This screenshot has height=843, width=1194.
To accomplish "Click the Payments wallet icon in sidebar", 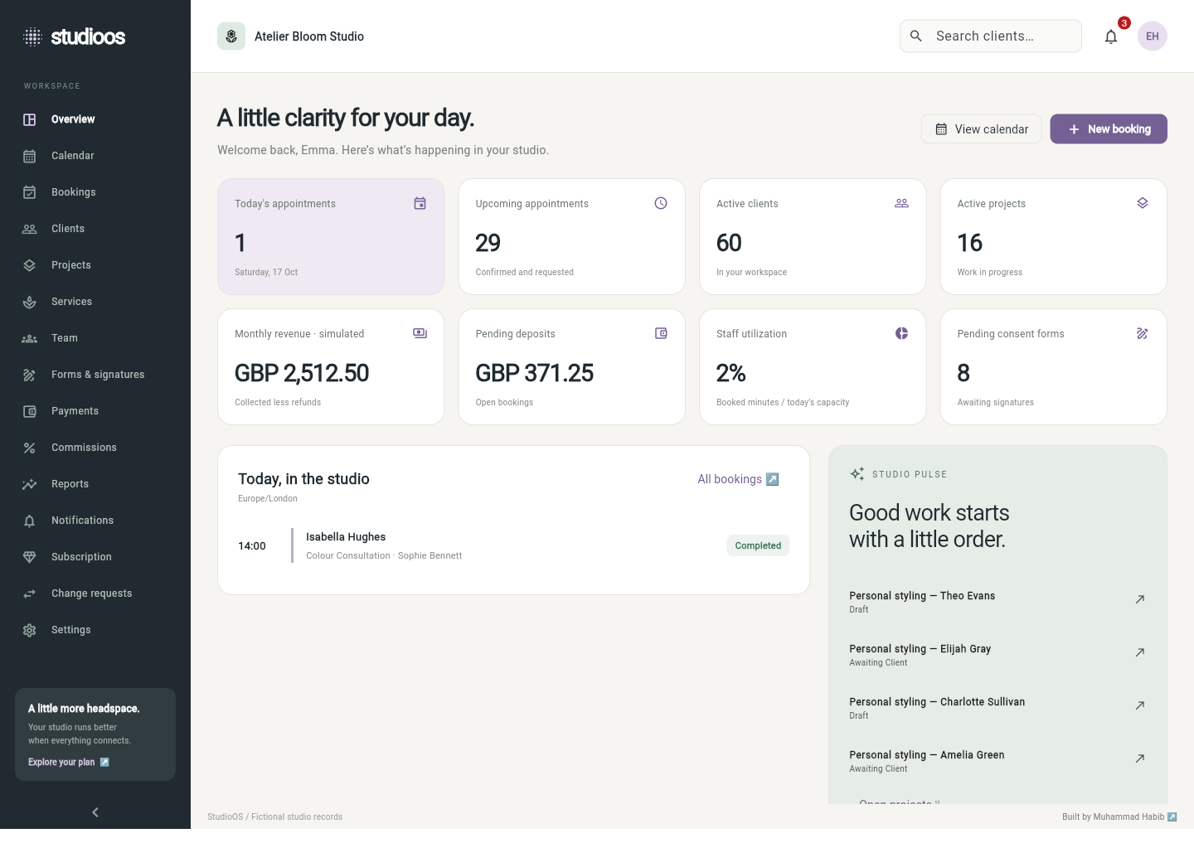I will pos(30,411).
